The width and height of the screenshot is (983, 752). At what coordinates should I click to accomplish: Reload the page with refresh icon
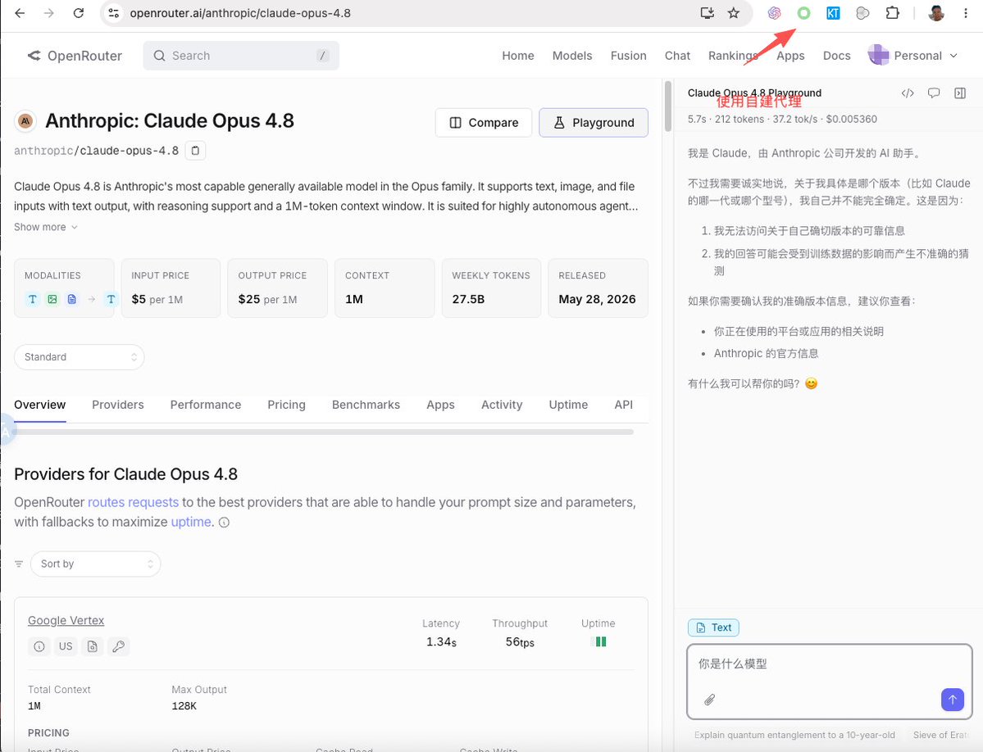(79, 13)
